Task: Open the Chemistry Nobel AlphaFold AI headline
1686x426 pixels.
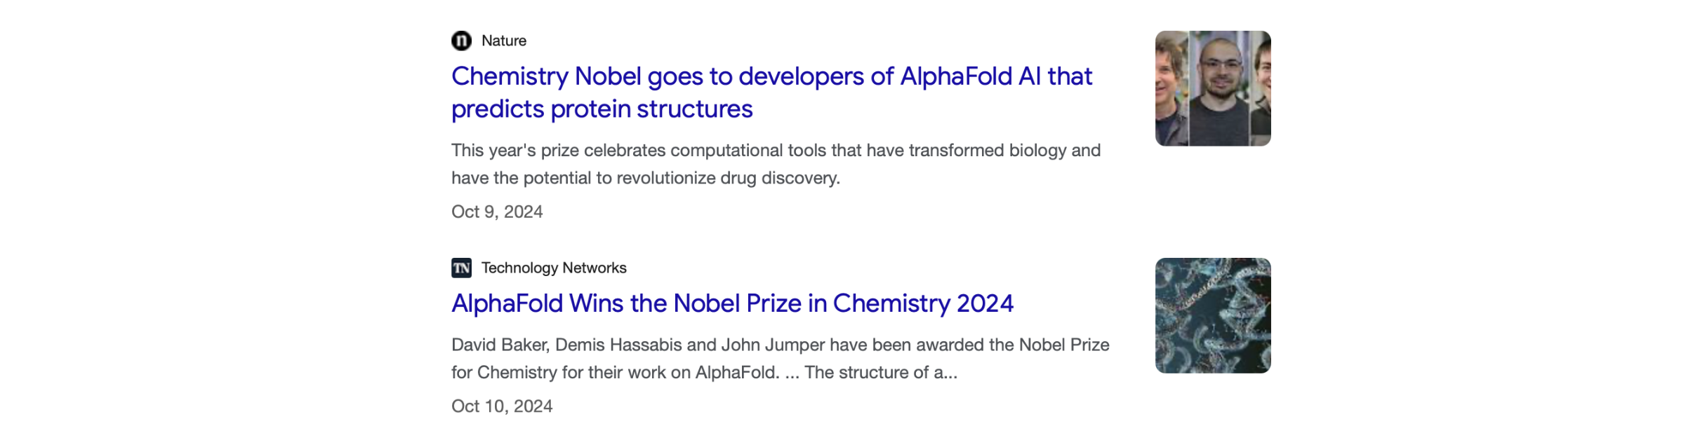Action: pos(771,92)
